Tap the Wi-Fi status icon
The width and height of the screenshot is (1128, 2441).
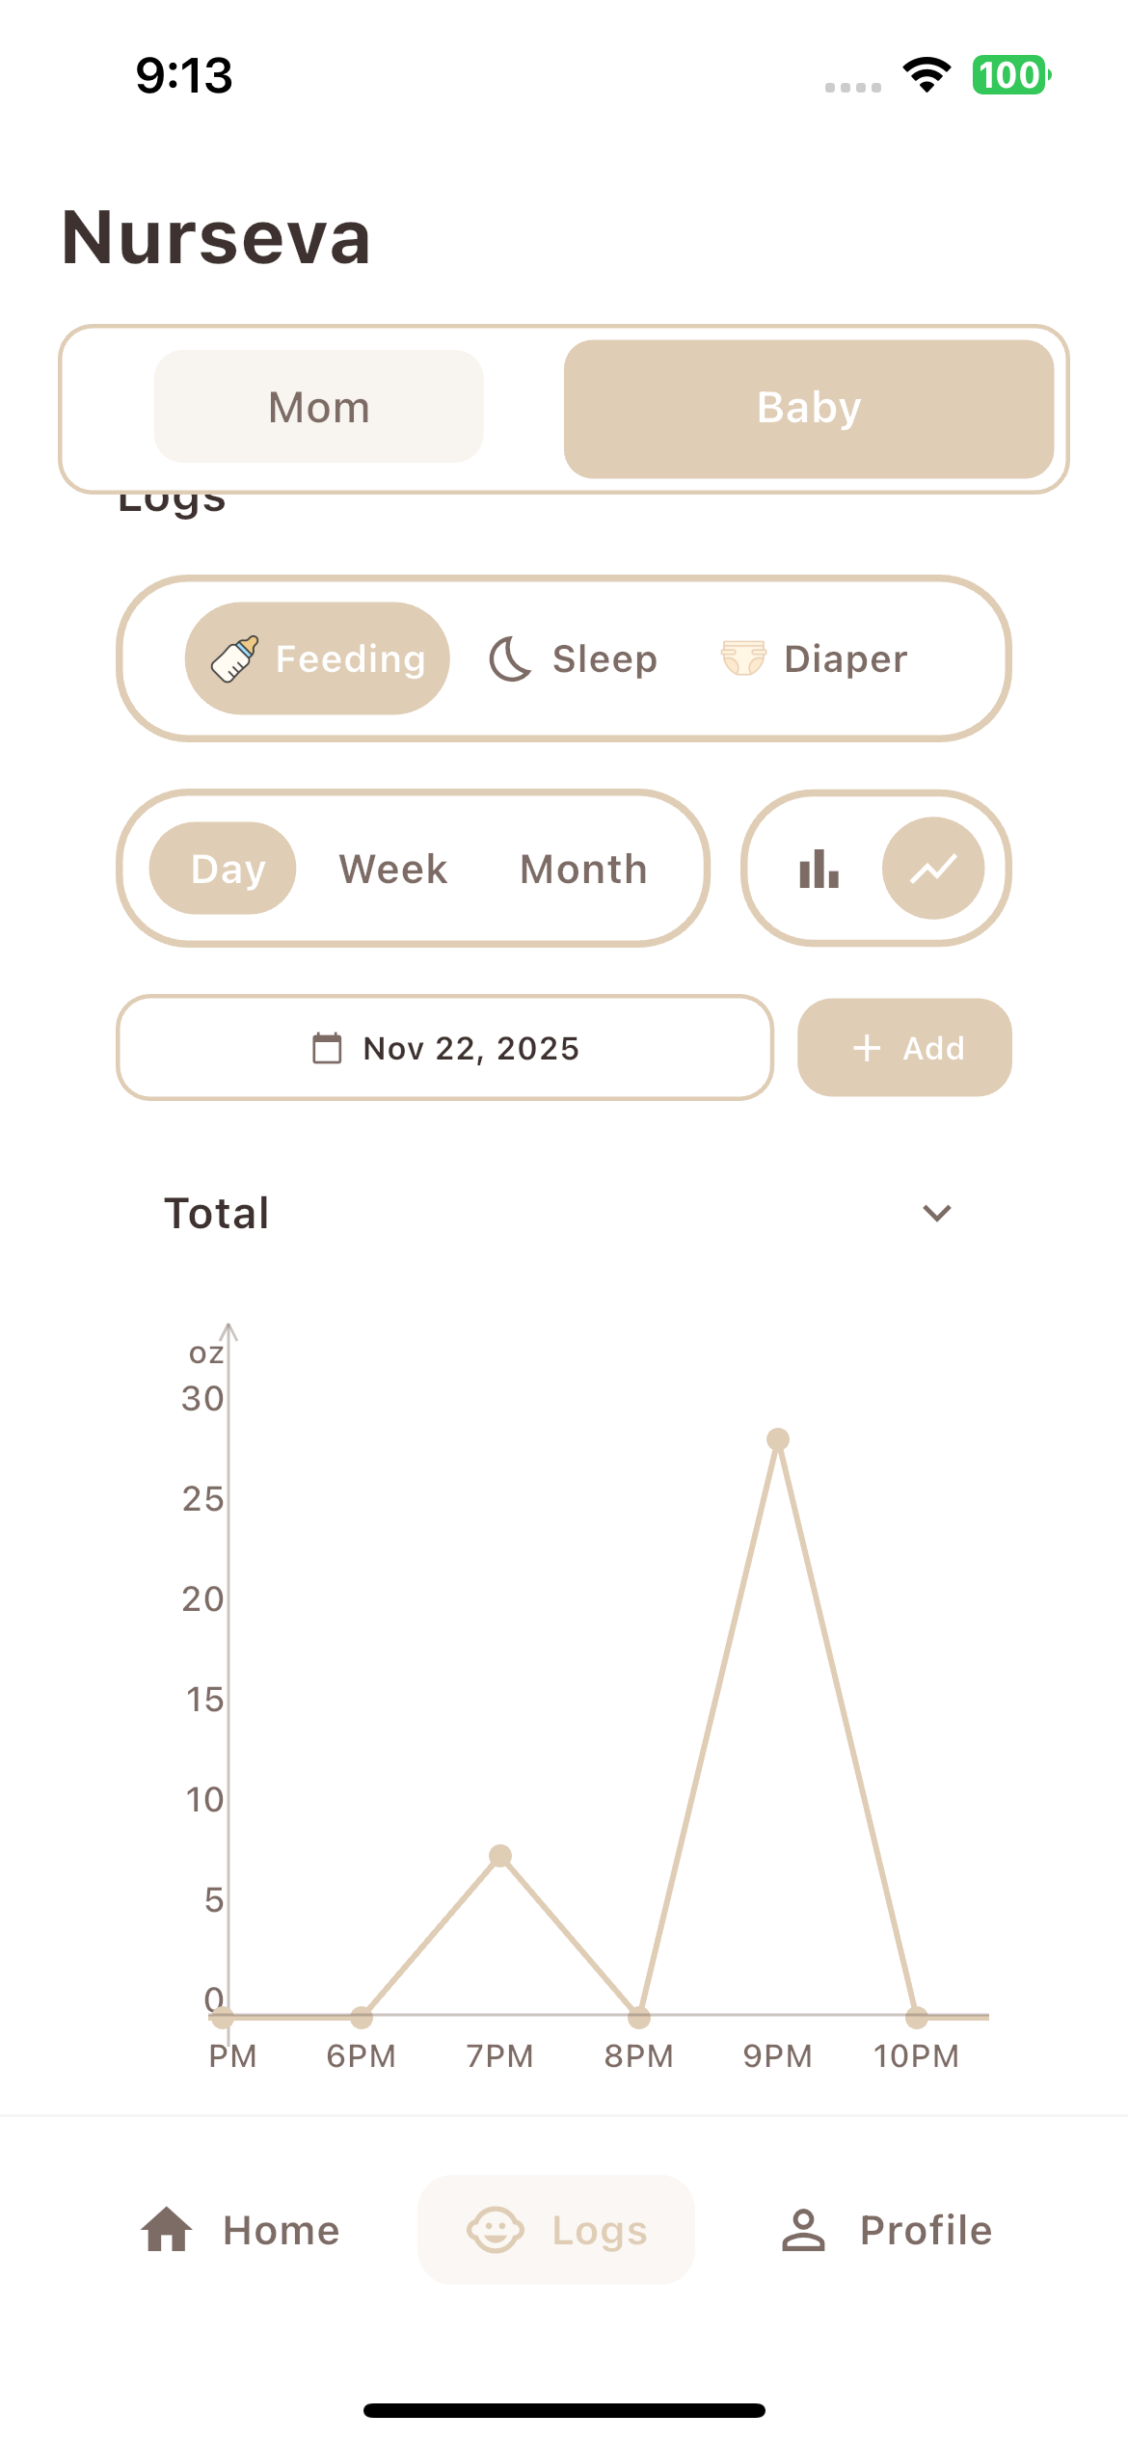pyautogui.click(x=927, y=75)
